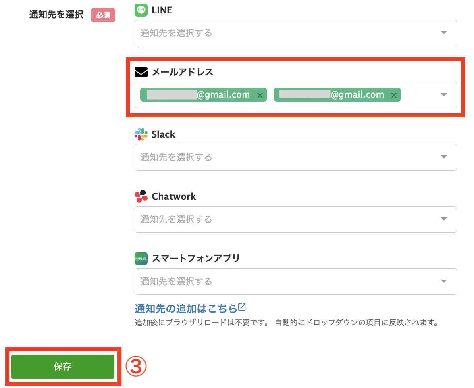The image size is (474, 388).
Task: Open the スマートフォンアプリ 通知先 dropdown
Action: tap(443, 282)
